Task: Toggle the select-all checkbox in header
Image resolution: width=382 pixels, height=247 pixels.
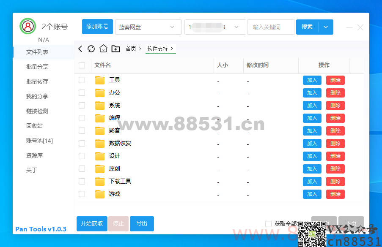Action: pos(82,65)
